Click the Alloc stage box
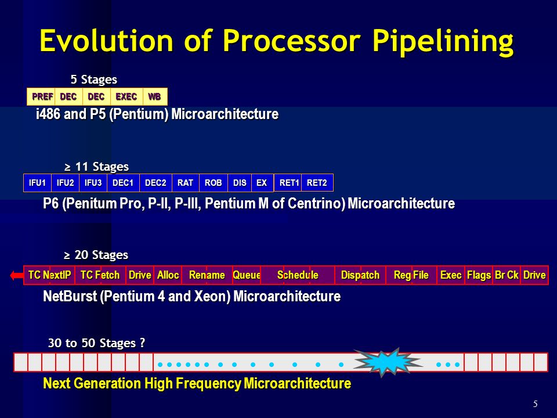The height and width of the screenshot is (418, 557). 168,275
